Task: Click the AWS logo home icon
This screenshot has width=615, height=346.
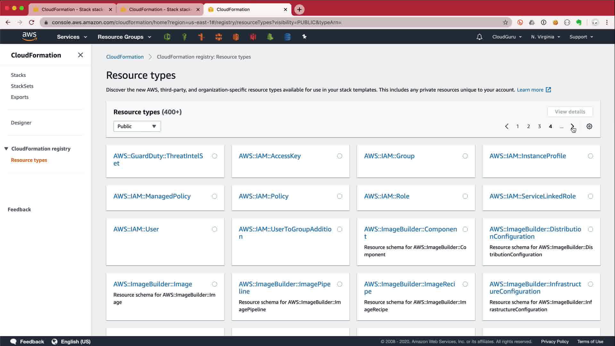Action: click(x=29, y=37)
